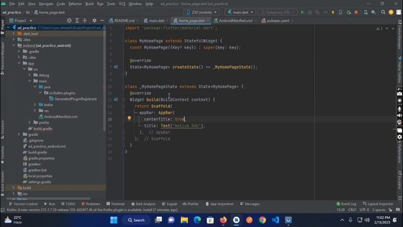Screen dimensions: 403x227
Task: Open the Refactor menu
Action: click(75, 4)
